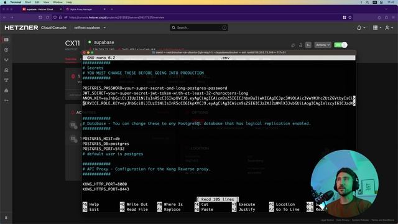Open the Help menu in menu bar

click(69, 2)
